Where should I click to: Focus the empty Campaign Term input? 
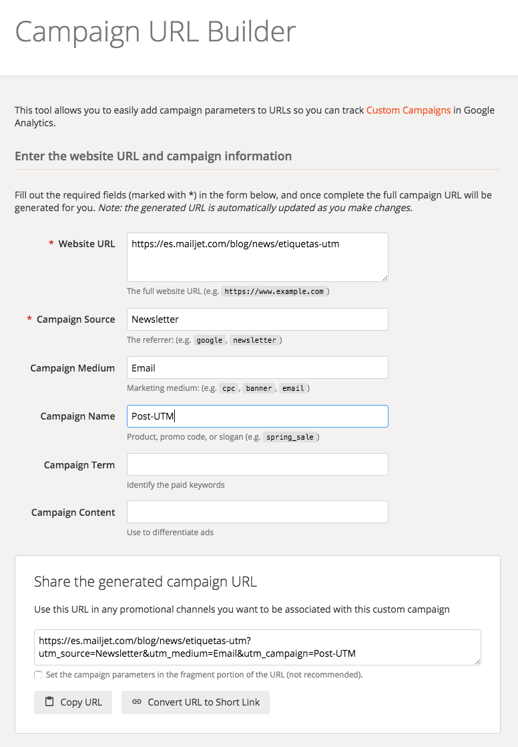coord(257,464)
